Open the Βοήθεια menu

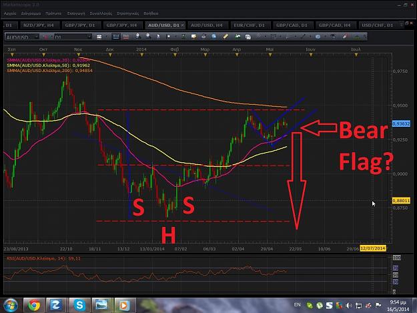tap(151, 13)
